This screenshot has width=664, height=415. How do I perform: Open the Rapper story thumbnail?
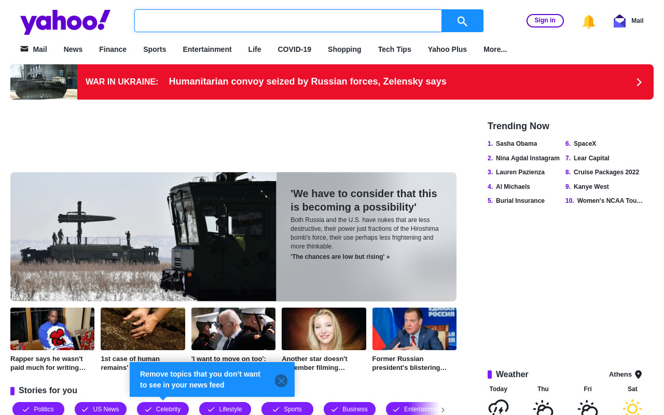[x=52, y=329]
